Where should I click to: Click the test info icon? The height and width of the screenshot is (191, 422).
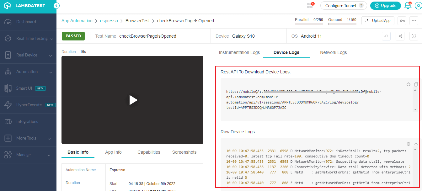(x=414, y=36)
